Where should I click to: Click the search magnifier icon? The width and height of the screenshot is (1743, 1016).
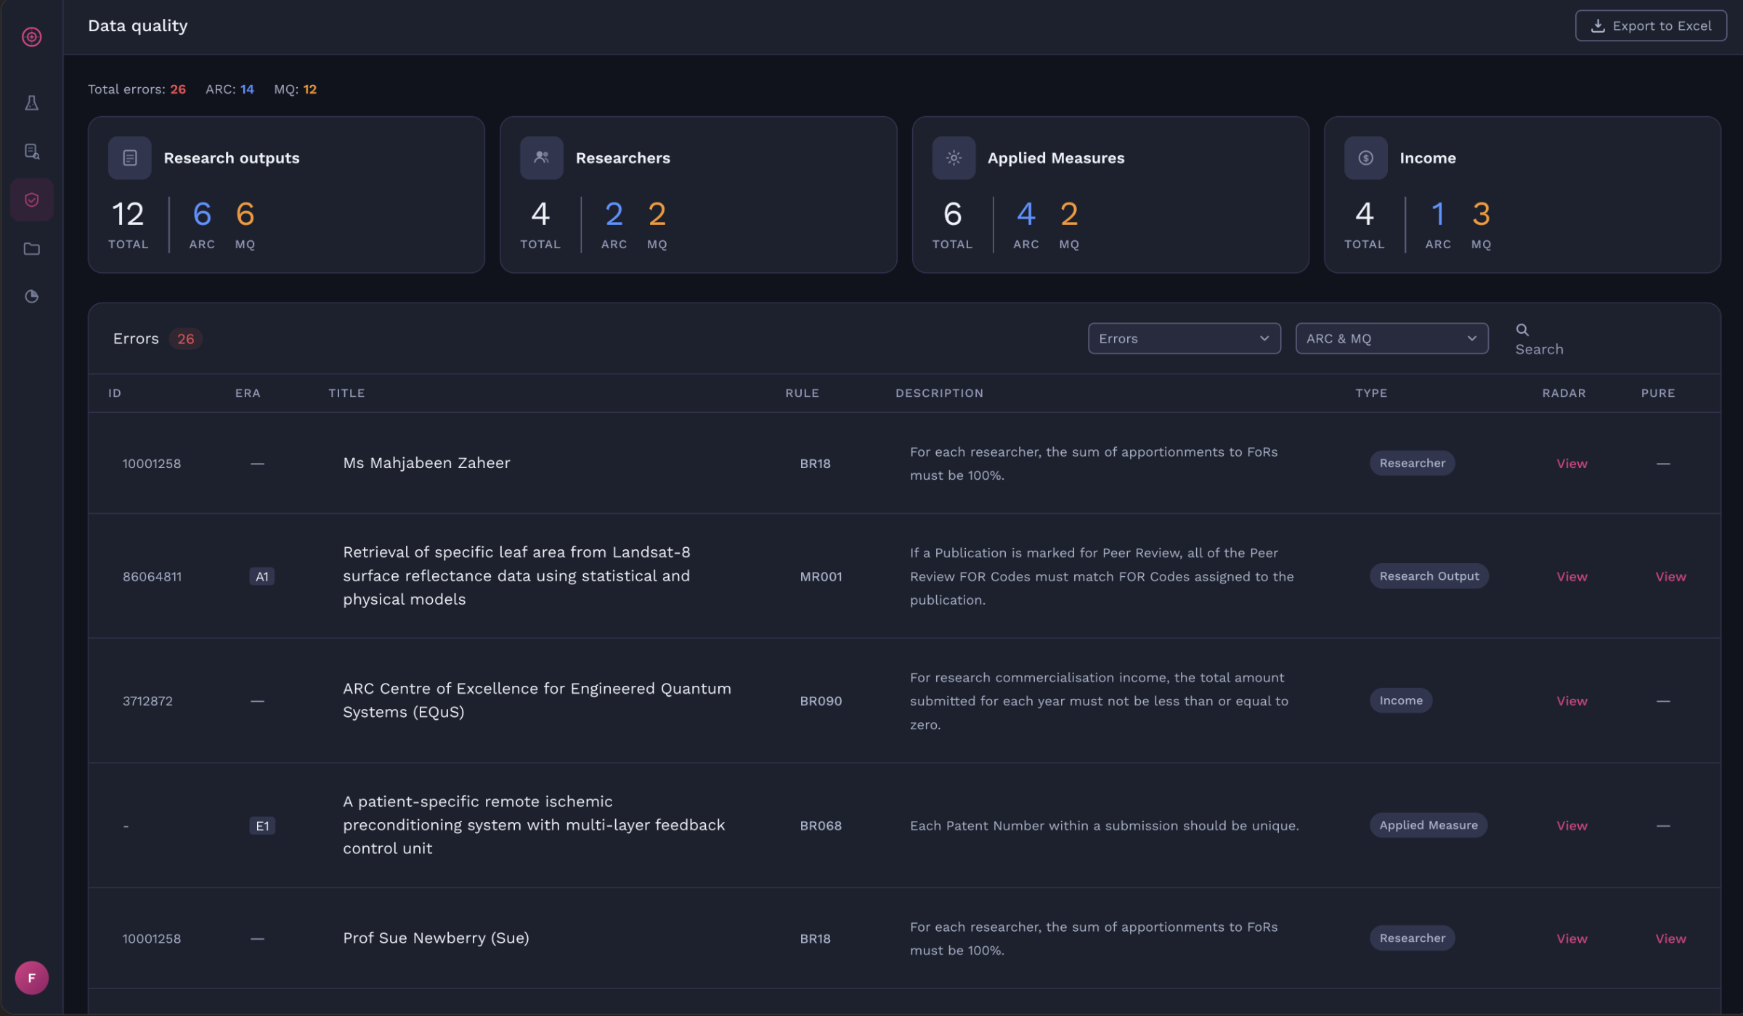(1522, 329)
